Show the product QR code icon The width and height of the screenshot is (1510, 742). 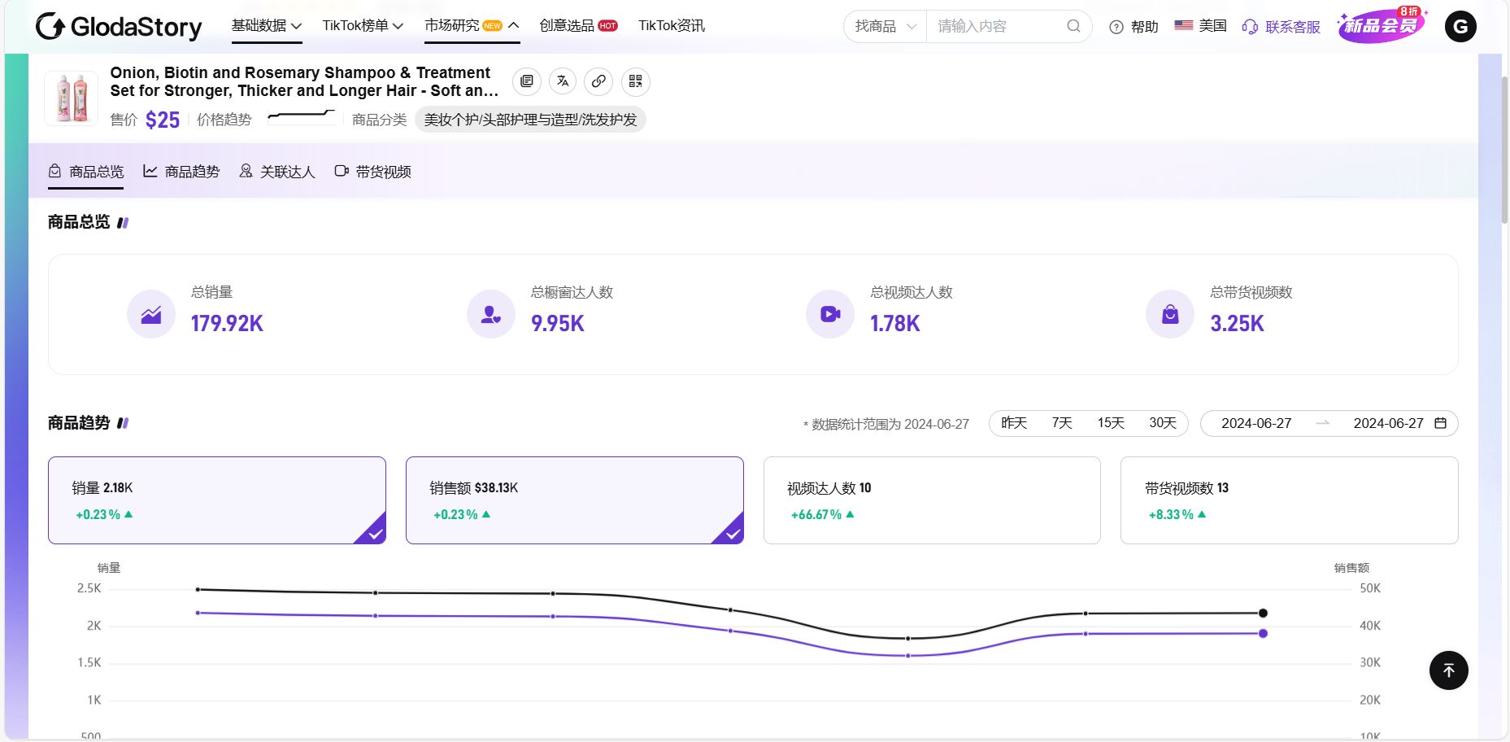(636, 81)
